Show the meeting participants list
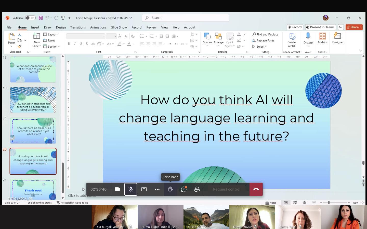Viewport: 367px width, 229px height. (x=197, y=189)
